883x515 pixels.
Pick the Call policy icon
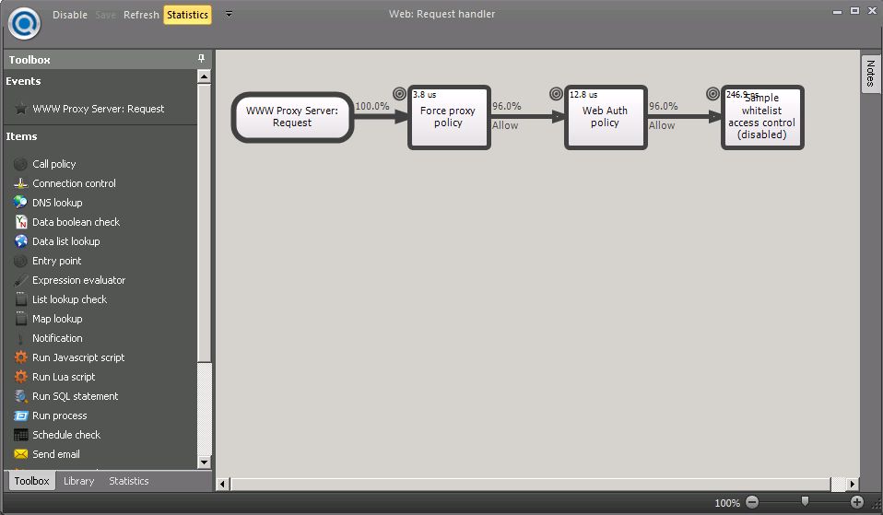tap(21, 164)
